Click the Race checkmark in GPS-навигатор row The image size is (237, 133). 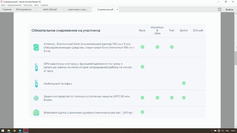pos(142,66)
